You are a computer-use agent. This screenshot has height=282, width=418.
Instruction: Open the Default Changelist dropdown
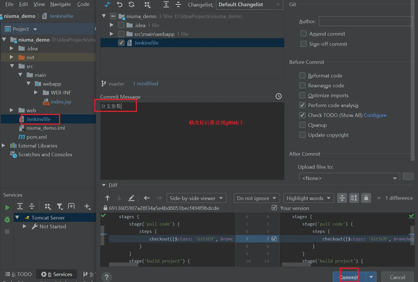coord(250,4)
